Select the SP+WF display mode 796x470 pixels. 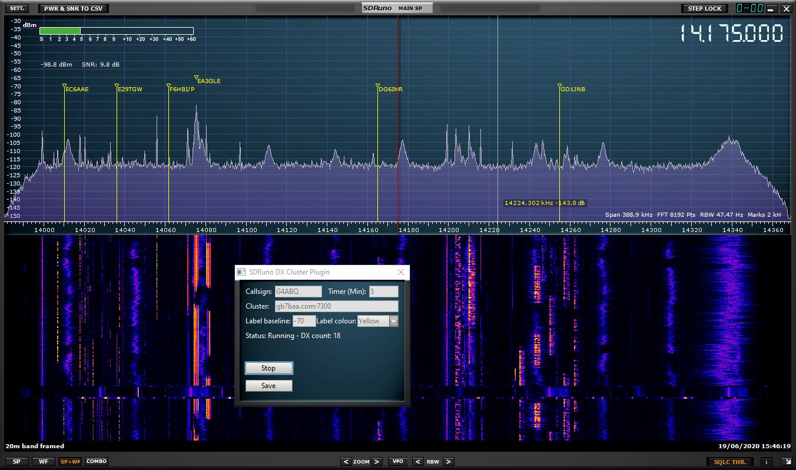coord(70,462)
